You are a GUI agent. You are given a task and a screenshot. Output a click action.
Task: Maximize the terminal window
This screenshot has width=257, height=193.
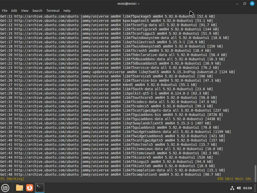(x=244, y=4)
